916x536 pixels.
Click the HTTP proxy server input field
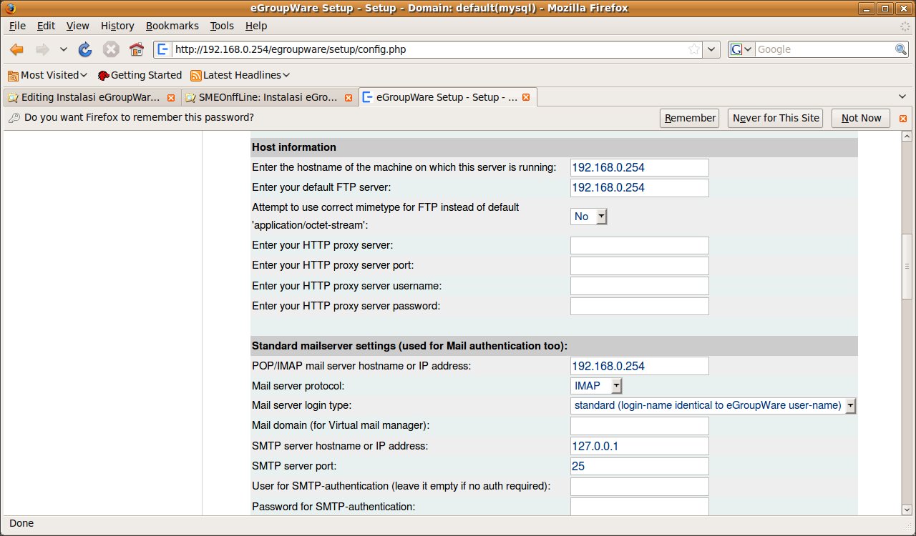[x=639, y=246]
